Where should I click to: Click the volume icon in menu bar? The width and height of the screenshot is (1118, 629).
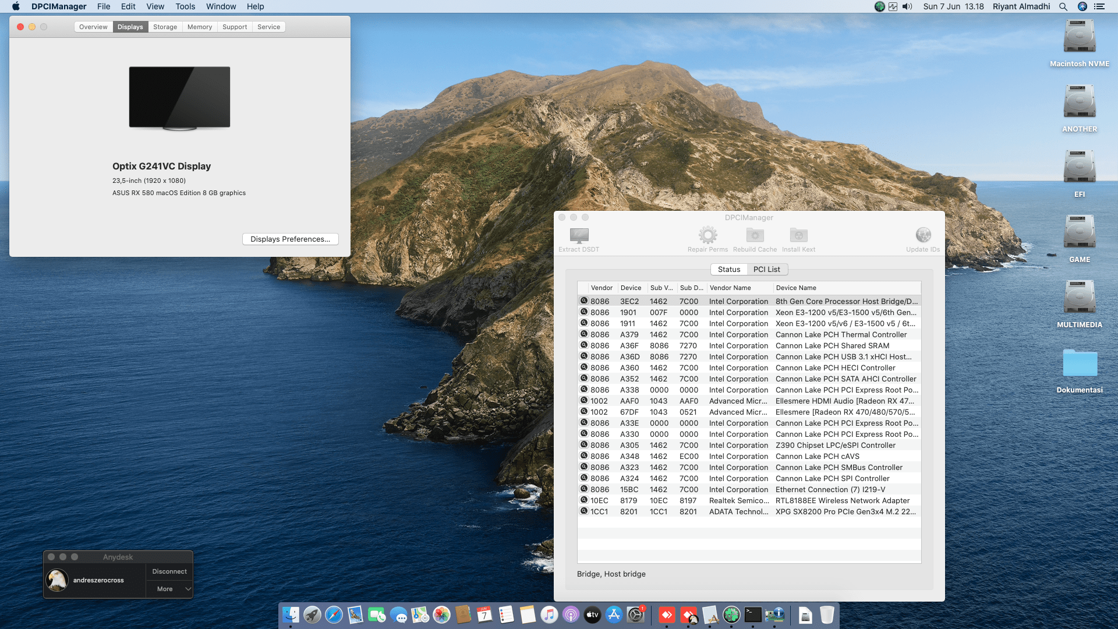pos(907,6)
